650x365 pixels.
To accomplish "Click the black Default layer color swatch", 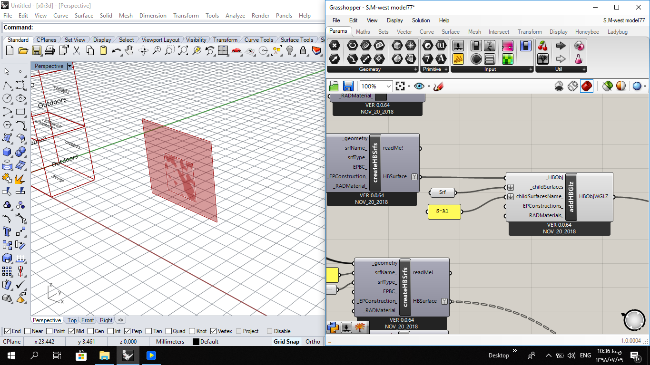I will (x=196, y=342).
